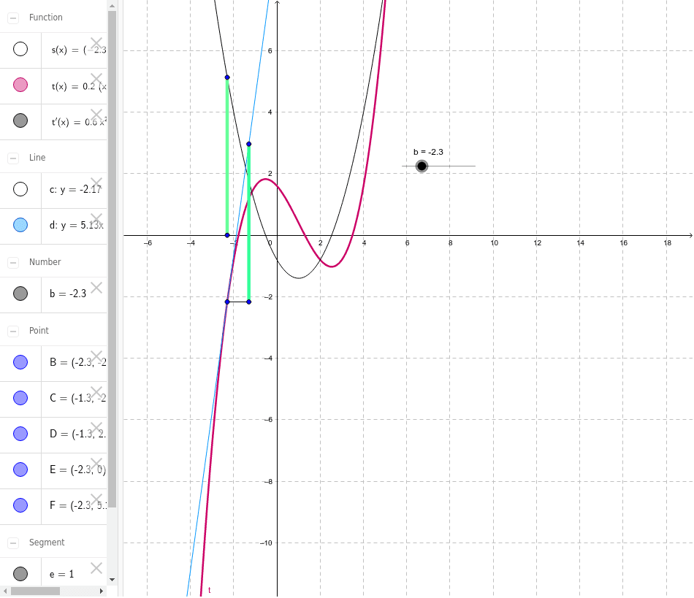Toggle visibility of line c
This screenshot has width=694, height=598.
(x=20, y=189)
